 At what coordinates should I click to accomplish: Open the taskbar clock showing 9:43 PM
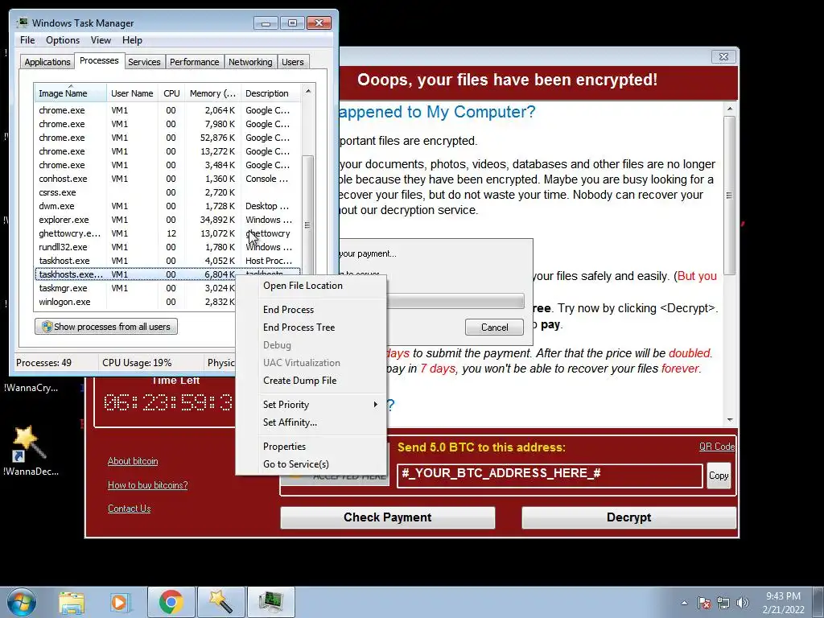[x=783, y=603]
